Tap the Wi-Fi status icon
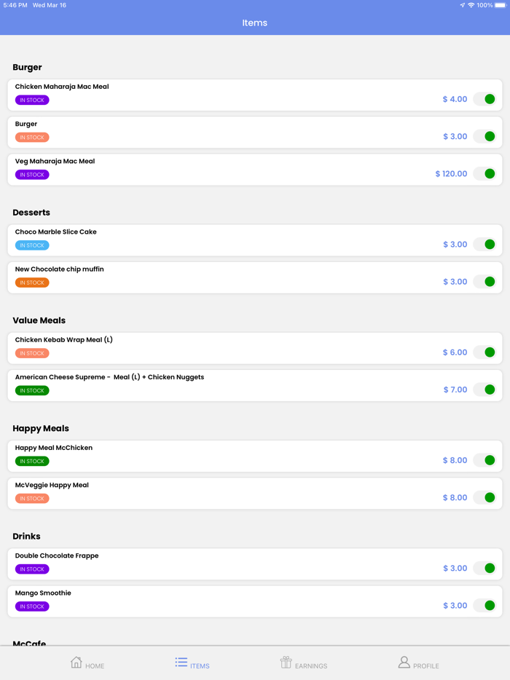 [471, 5]
